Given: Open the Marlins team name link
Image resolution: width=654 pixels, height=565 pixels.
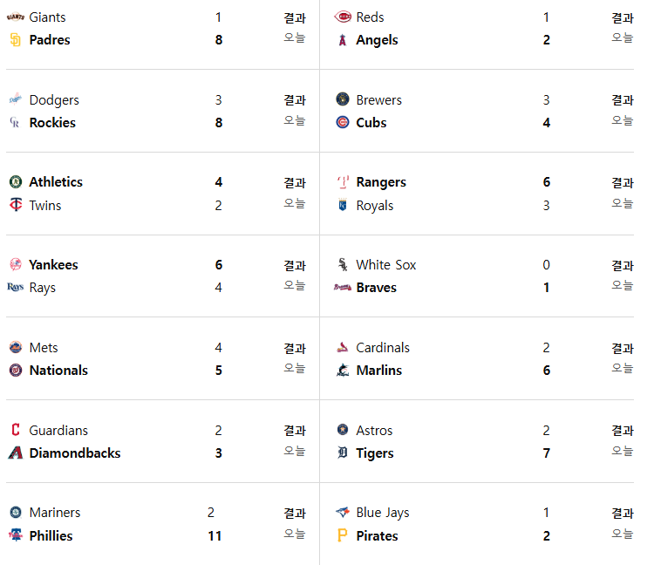Looking at the screenshot, I should click(x=379, y=371).
